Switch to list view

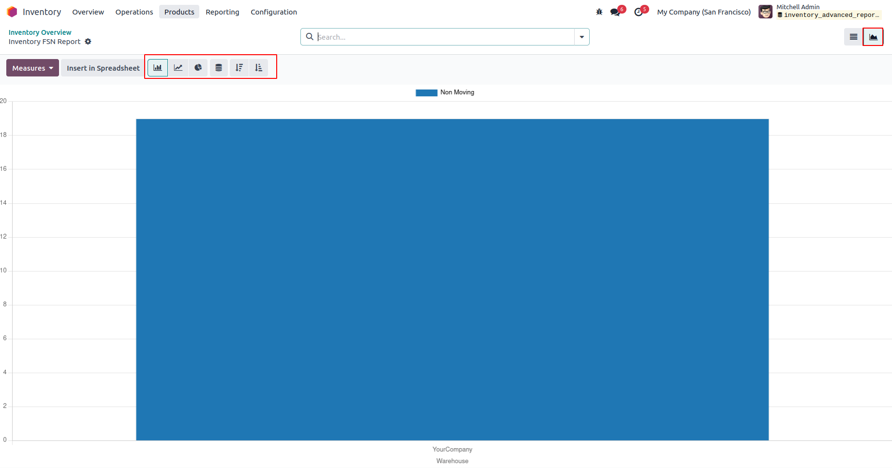pyautogui.click(x=853, y=37)
